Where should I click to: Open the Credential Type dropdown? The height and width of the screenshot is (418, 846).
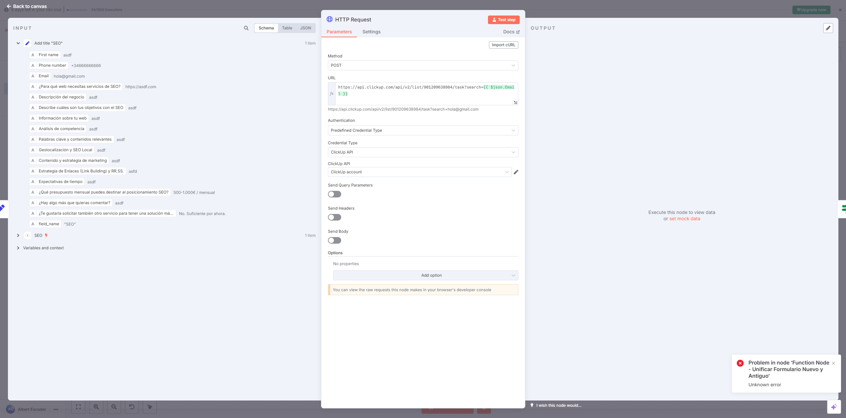pyautogui.click(x=423, y=152)
